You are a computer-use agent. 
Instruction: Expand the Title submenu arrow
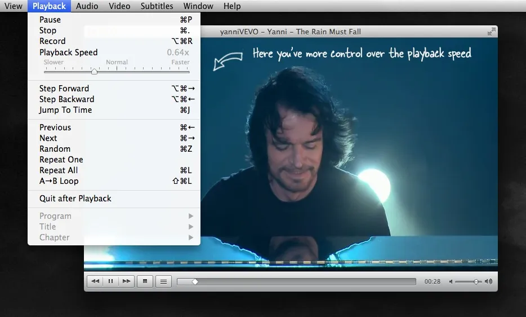[x=191, y=227]
